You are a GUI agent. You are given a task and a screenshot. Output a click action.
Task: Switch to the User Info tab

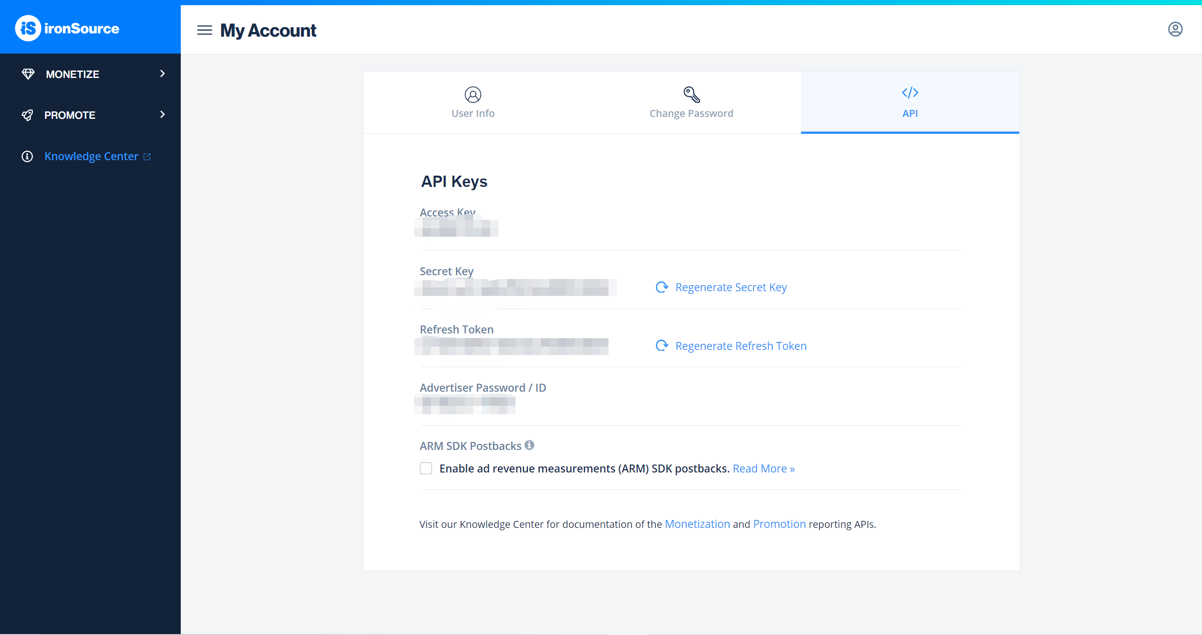click(x=472, y=113)
